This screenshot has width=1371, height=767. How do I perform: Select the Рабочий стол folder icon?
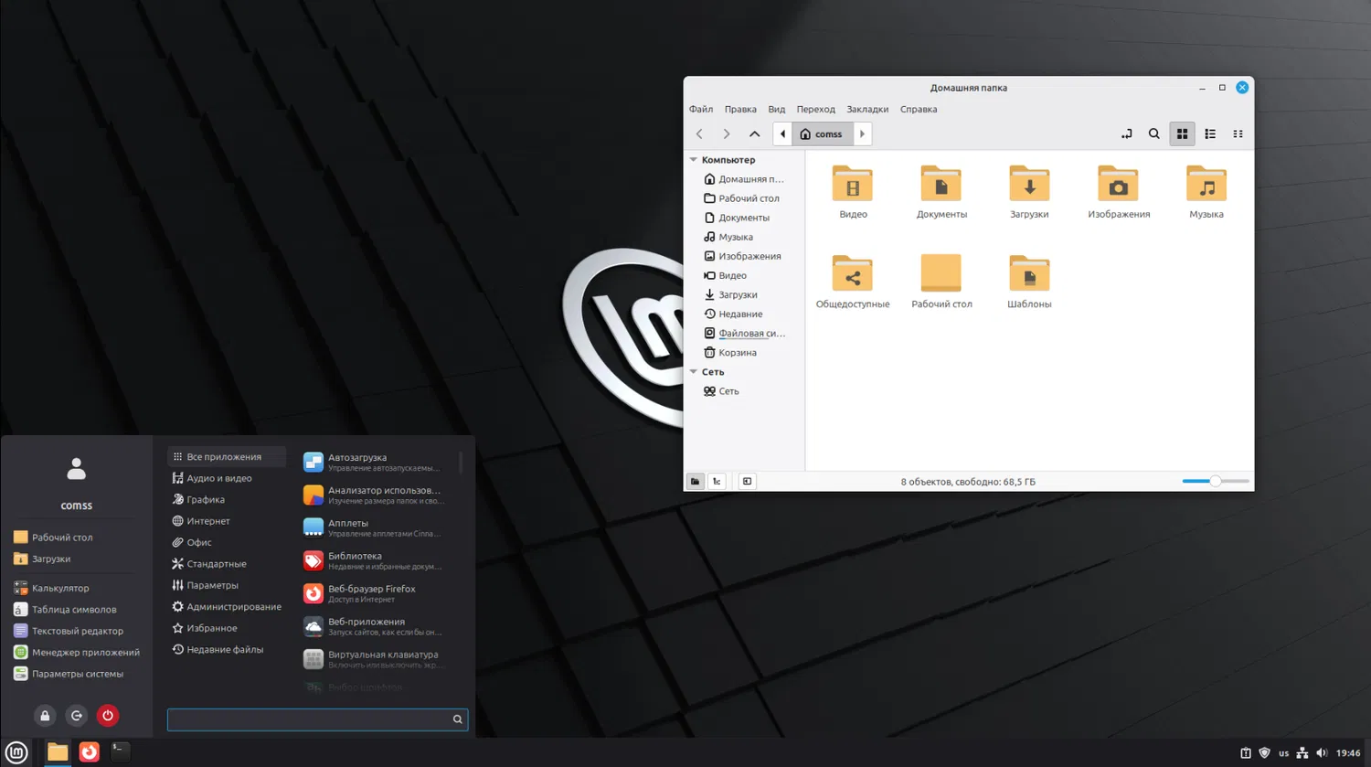941,273
